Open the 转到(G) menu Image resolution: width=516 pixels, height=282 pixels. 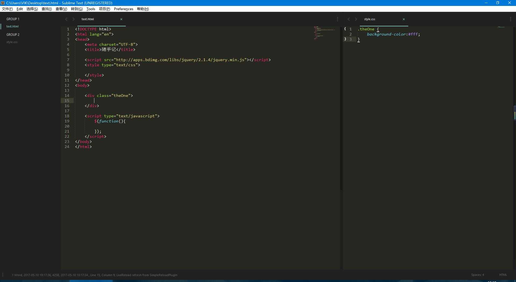click(77, 9)
